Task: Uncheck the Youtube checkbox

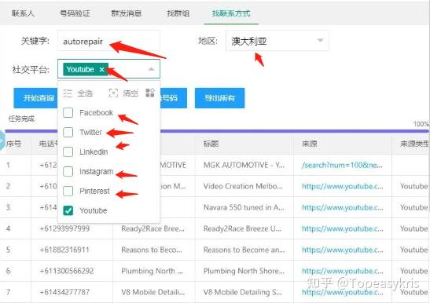Action: pyautogui.click(x=68, y=210)
